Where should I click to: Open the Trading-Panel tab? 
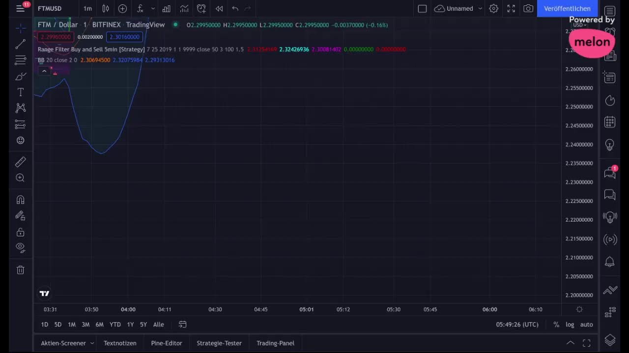[275, 343]
